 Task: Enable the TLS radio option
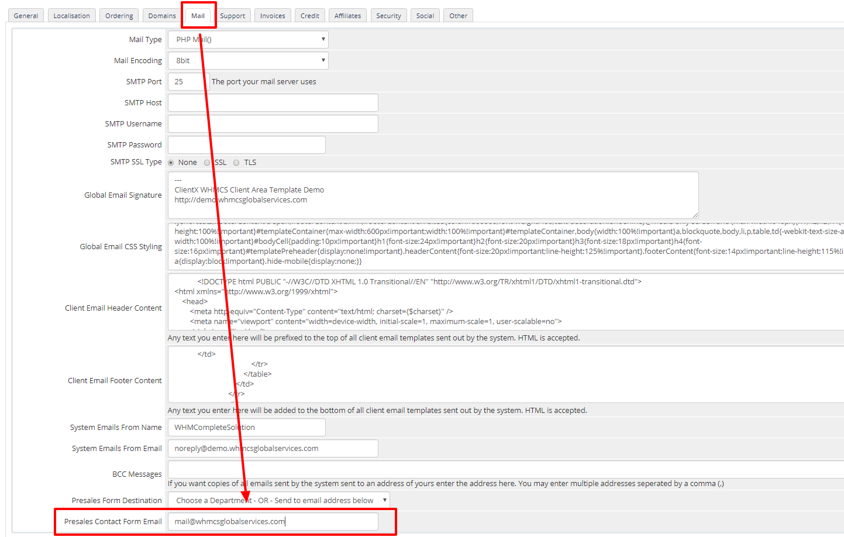[x=236, y=163]
